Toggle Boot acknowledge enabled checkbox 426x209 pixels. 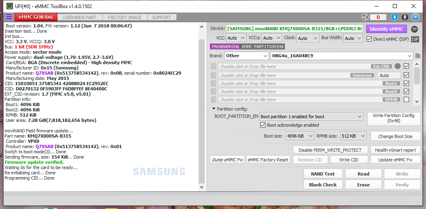tap(263, 125)
